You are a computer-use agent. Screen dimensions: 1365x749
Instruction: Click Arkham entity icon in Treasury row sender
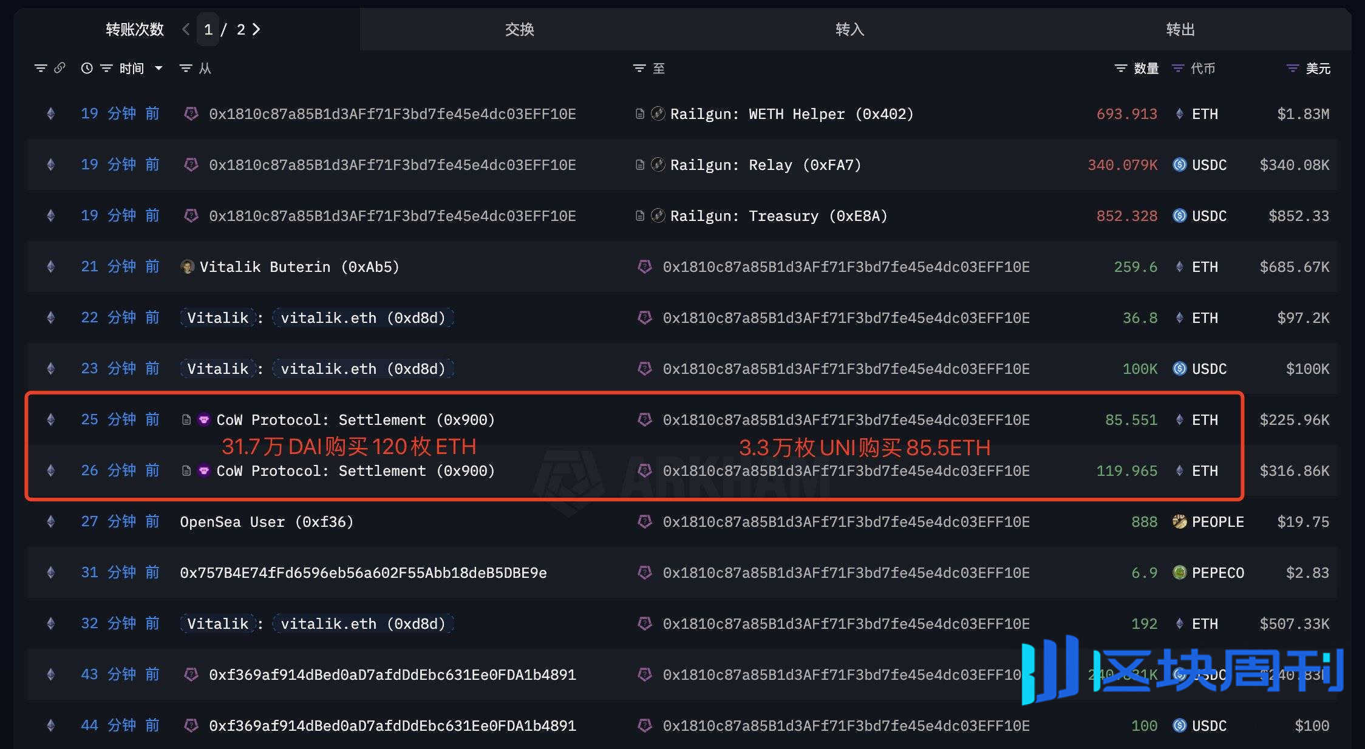(191, 215)
